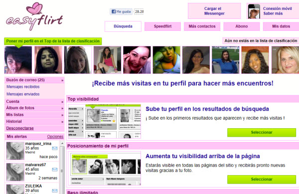Click the Facebook Me gusta button
Screen dimensions: 299x194
pyautogui.click(x=121, y=11)
